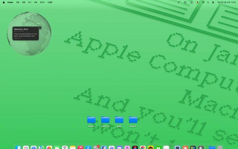Screen dimensions: 238x149
Task: Open Stage Manager menu bar icon
Action: point(185,2)
